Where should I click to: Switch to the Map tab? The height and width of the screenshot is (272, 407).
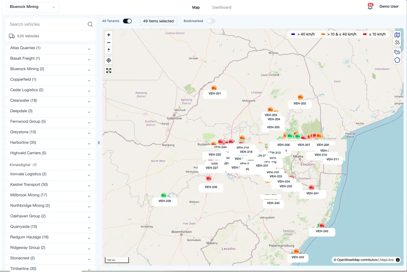click(x=196, y=7)
